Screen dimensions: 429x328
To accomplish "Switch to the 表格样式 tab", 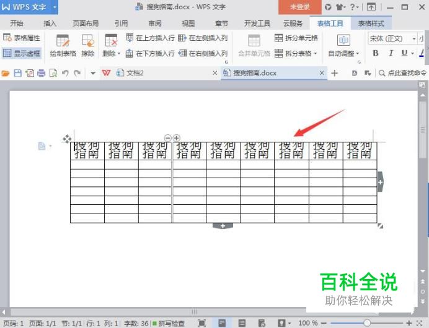I will 371,24.
